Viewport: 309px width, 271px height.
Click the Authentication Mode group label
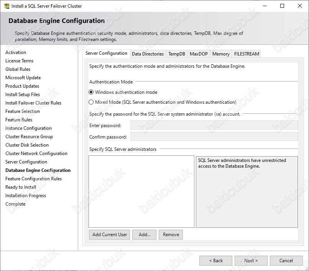pyautogui.click(x=111, y=82)
